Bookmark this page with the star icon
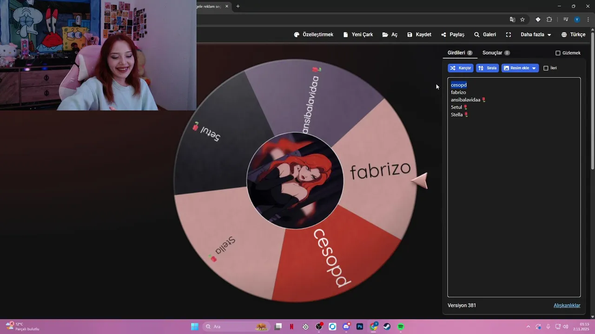The height and width of the screenshot is (334, 595). coord(522,19)
